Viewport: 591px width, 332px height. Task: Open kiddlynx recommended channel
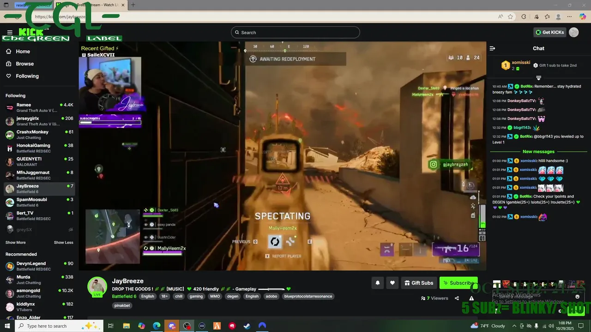pos(39,307)
